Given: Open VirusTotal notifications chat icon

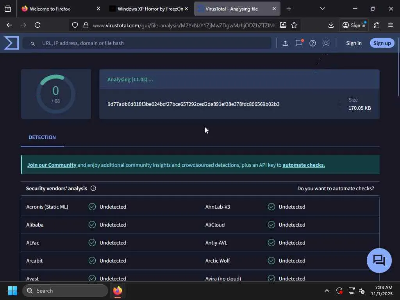Looking at the screenshot, I should coord(299,43).
